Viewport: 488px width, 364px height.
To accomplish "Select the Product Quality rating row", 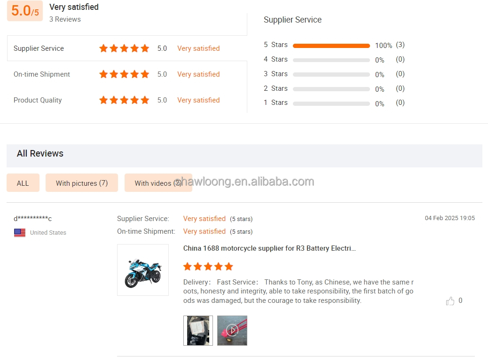I will 127,100.
